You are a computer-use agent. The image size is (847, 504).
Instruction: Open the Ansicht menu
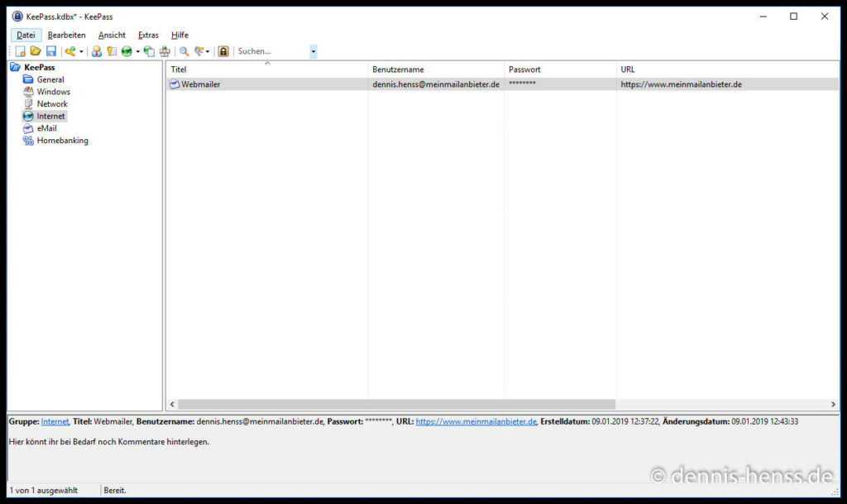click(112, 35)
